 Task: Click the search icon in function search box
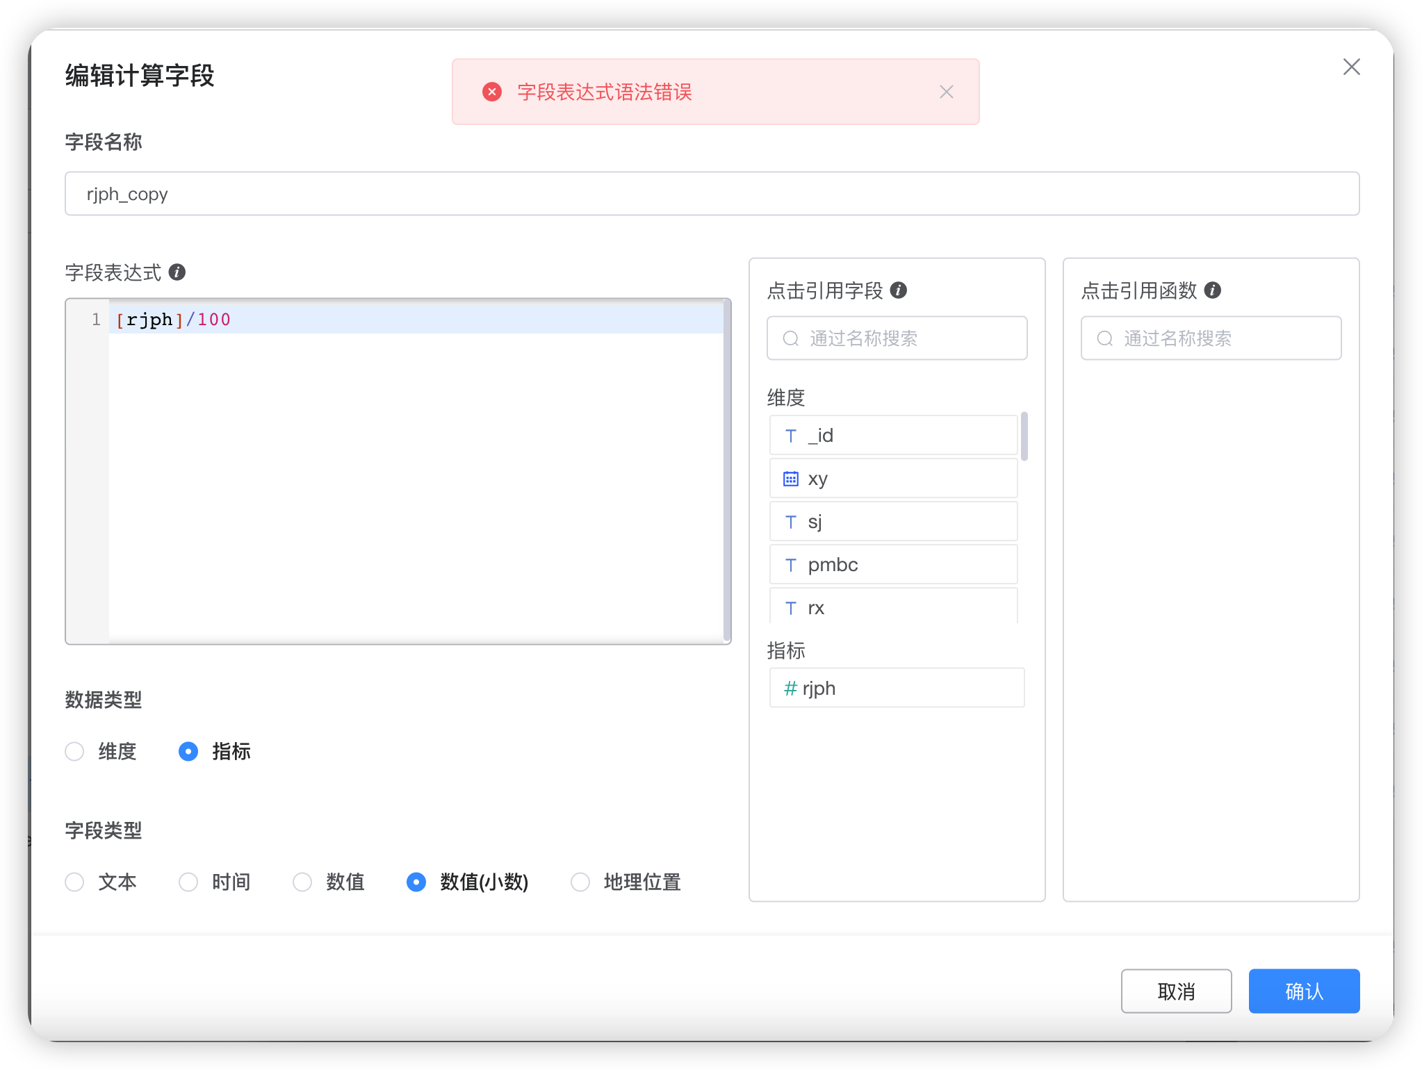tap(1104, 338)
